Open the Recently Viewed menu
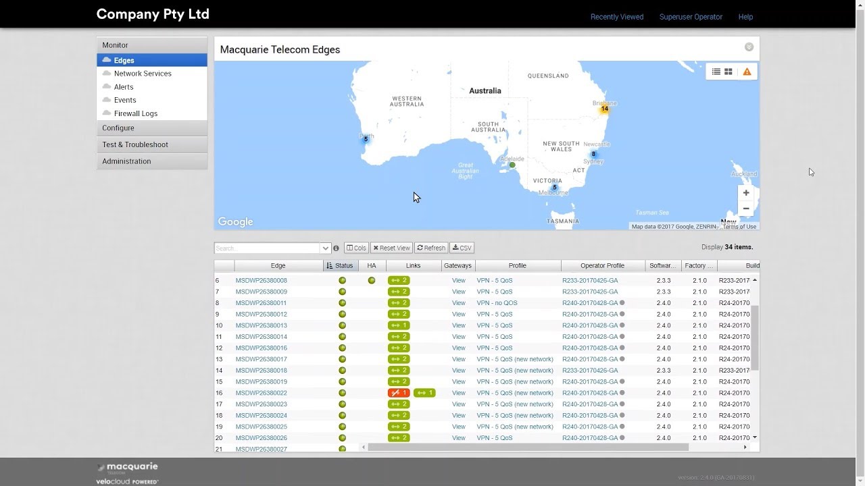Viewport: 865px width, 486px height. coord(616,16)
